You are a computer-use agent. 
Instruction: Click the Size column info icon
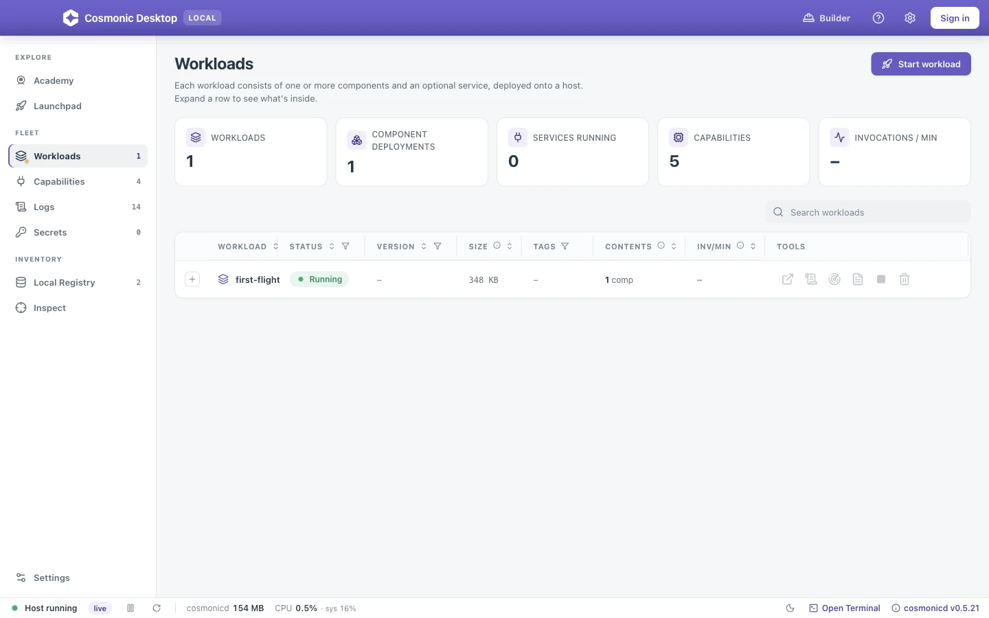point(497,246)
